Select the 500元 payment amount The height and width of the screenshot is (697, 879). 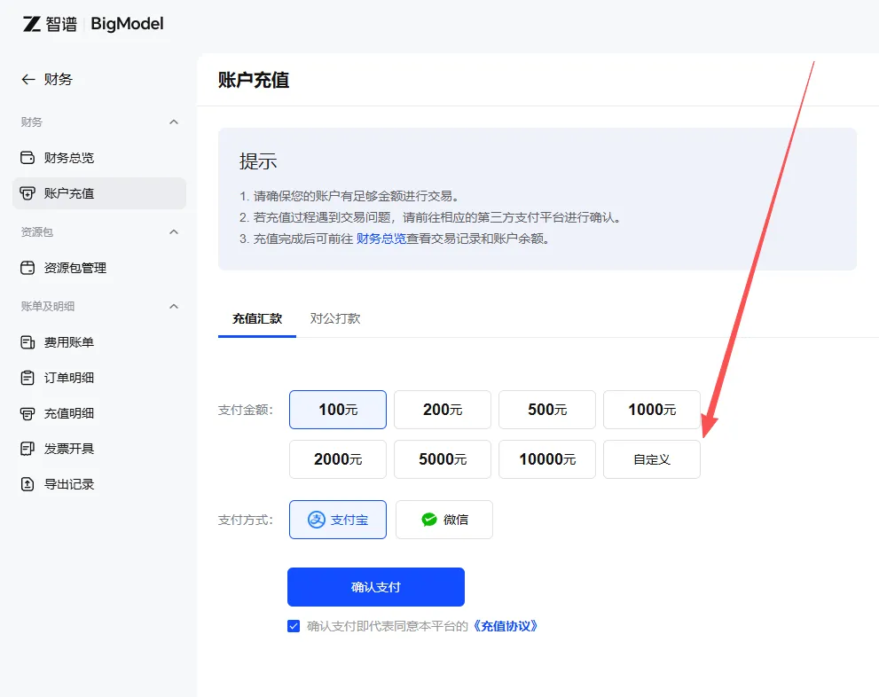(547, 410)
